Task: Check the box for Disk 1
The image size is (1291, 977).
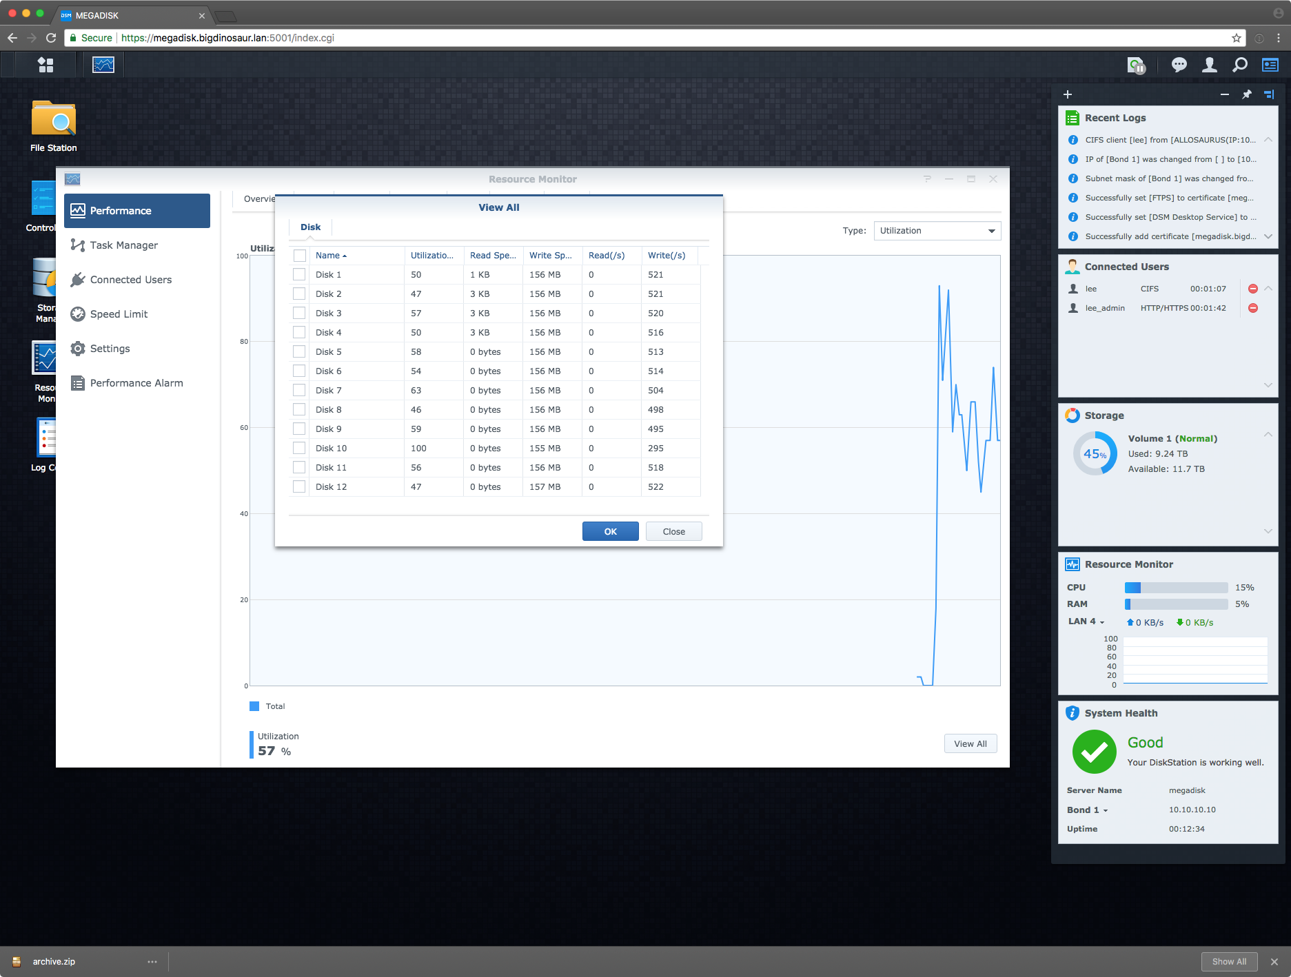Action: (299, 274)
